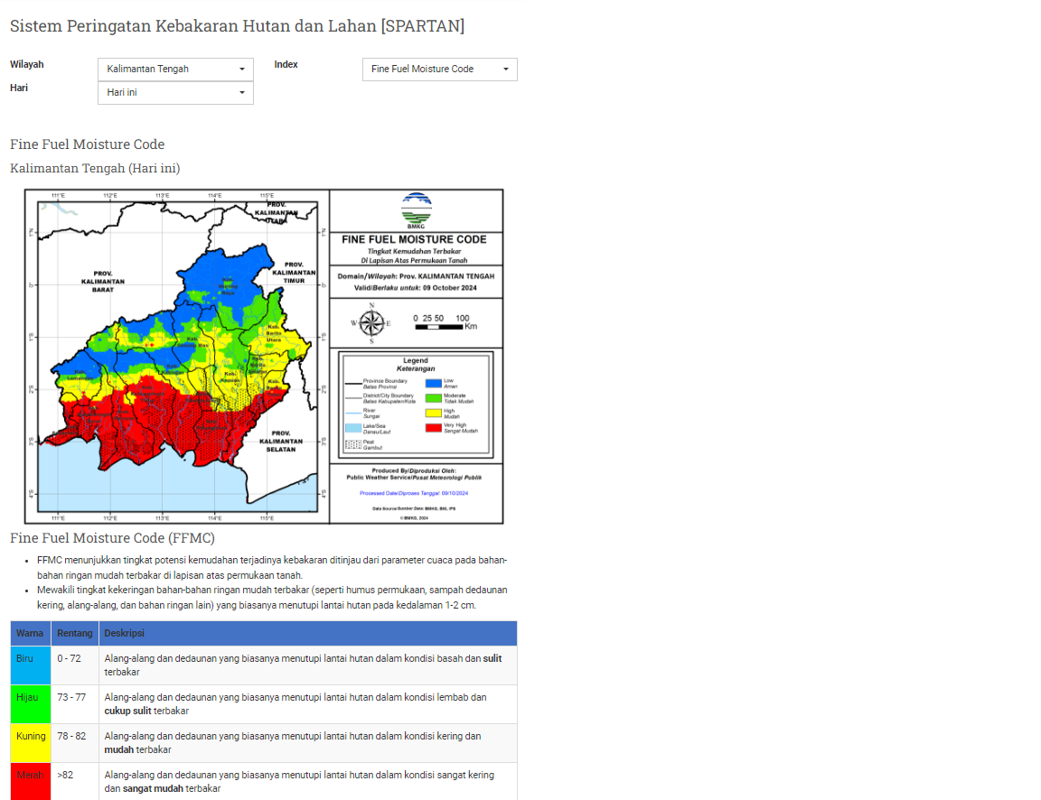Screen dimensions: 1041x800
Task: Click the Wilayah label
Action: pyautogui.click(x=26, y=64)
